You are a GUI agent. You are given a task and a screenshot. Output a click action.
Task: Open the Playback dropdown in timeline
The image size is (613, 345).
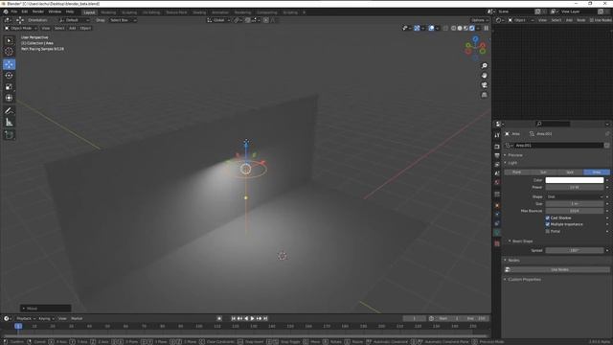tap(26, 318)
